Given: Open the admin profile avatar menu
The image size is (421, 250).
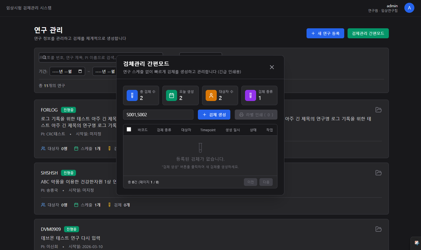Looking at the screenshot, I should click(x=409, y=8).
